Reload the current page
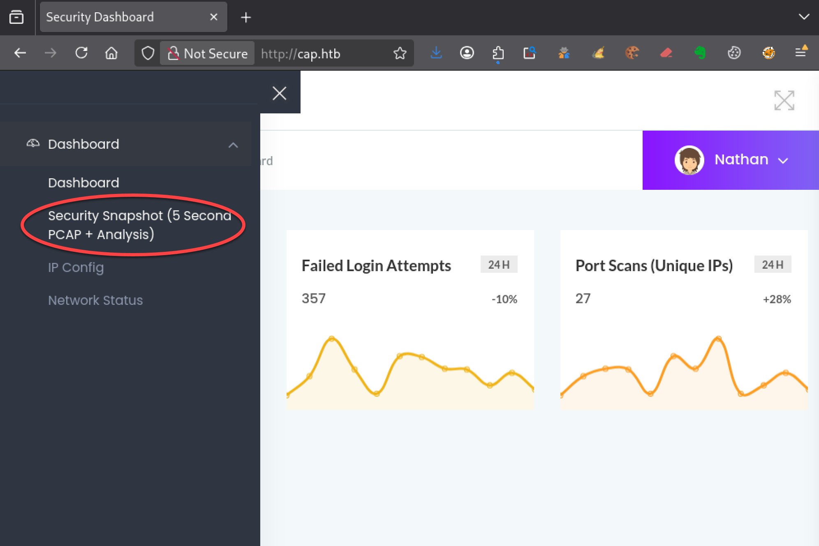This screenshot has height=546, width=819. [x=81, y=53]
